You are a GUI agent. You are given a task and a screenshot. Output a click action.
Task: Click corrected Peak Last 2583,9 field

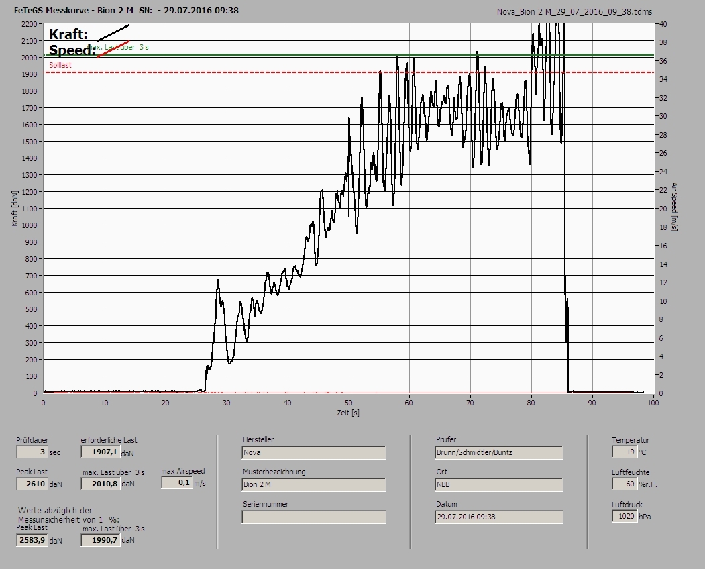pos(32,540)
